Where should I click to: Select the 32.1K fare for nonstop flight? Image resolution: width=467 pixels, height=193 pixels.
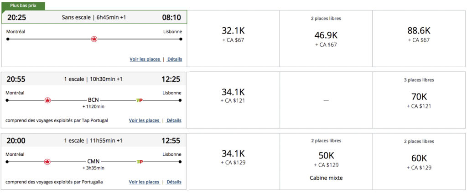point(233,35)
